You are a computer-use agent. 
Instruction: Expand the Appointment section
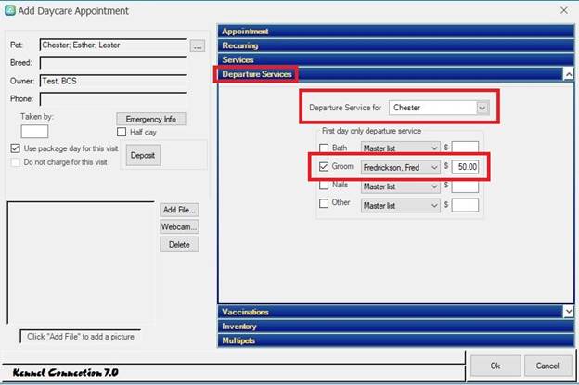tap(396, 32)
